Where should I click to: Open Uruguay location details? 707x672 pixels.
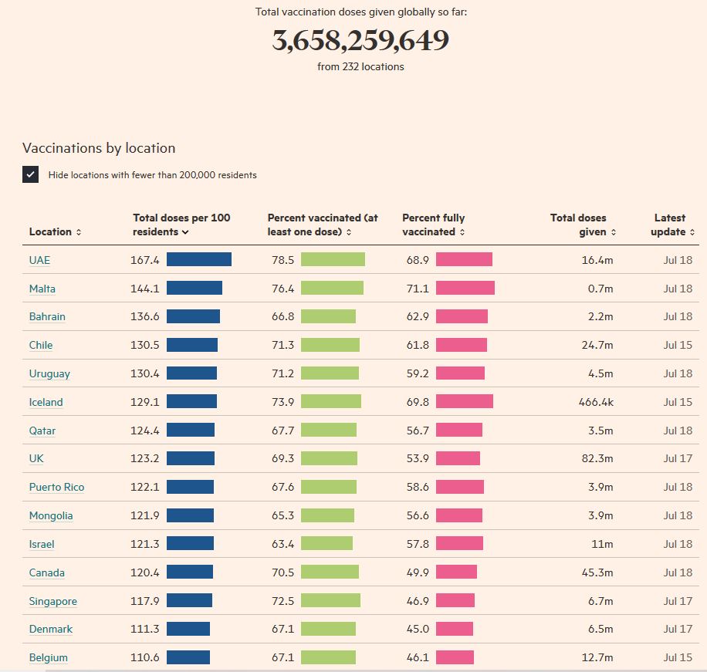[49, 373]
